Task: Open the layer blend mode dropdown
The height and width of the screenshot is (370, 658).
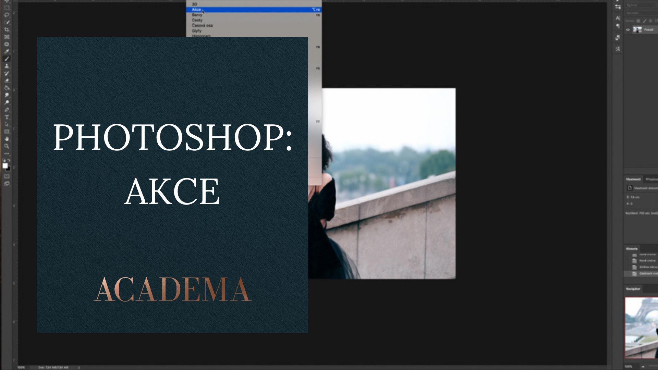Action: click(641, 13)
